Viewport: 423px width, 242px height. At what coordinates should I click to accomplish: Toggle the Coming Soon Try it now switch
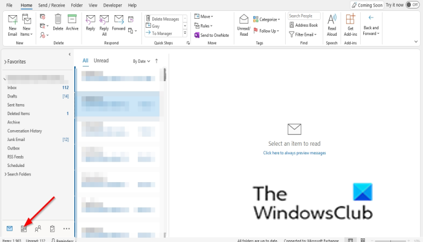[413, 5]
